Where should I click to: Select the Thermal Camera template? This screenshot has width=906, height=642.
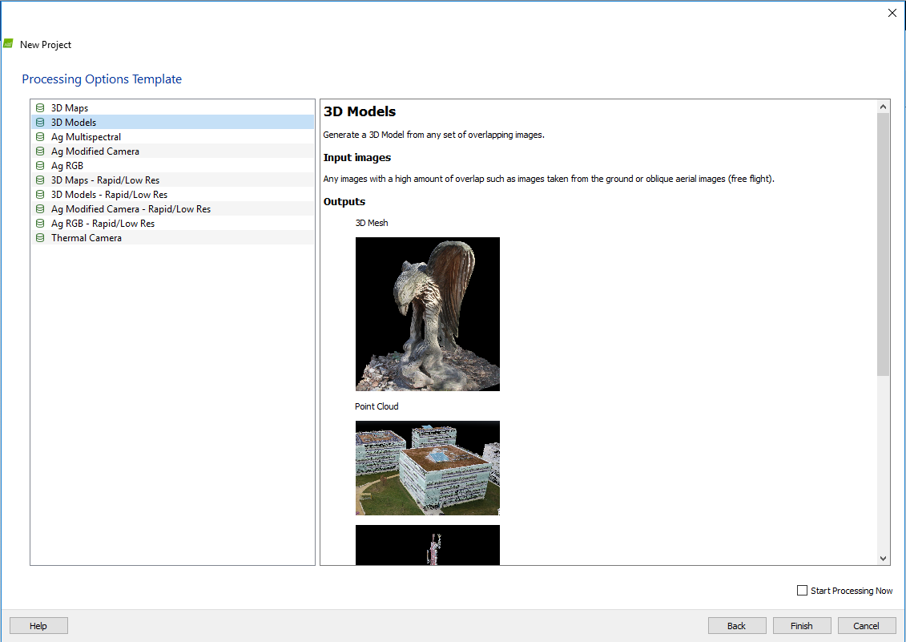(172, 238)
